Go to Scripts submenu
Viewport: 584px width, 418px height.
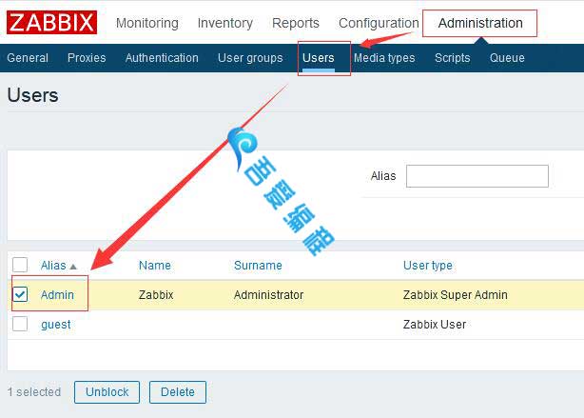452,58
